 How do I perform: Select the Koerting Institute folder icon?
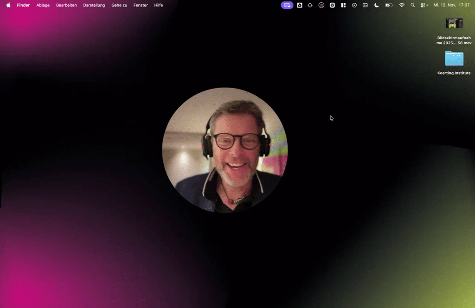click(x=454, y=58)
